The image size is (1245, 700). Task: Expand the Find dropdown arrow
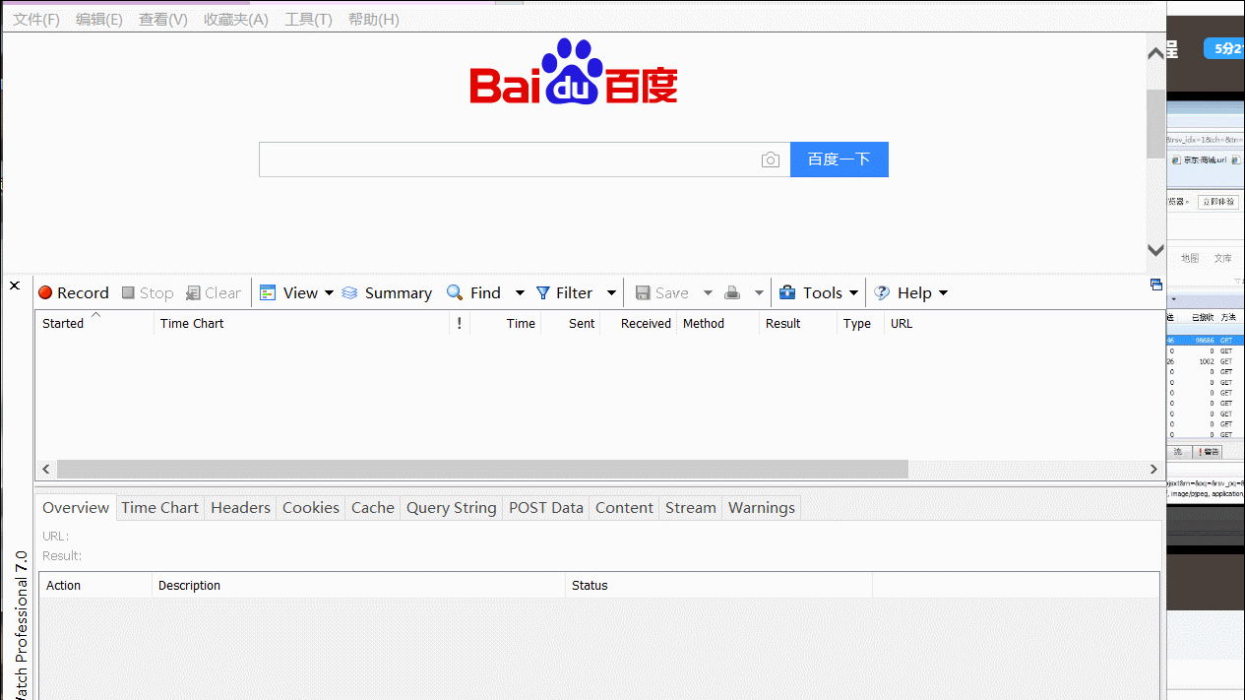click(x=520, y=293)
